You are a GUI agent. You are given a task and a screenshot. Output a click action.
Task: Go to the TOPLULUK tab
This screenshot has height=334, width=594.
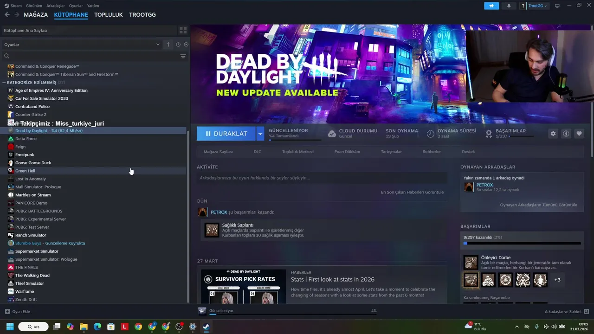(x=109, y=15)
